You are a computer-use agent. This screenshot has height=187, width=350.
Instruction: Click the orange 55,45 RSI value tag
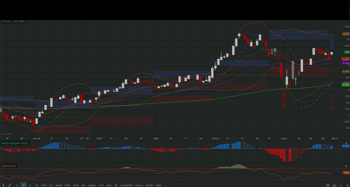(x=346, y=173)
